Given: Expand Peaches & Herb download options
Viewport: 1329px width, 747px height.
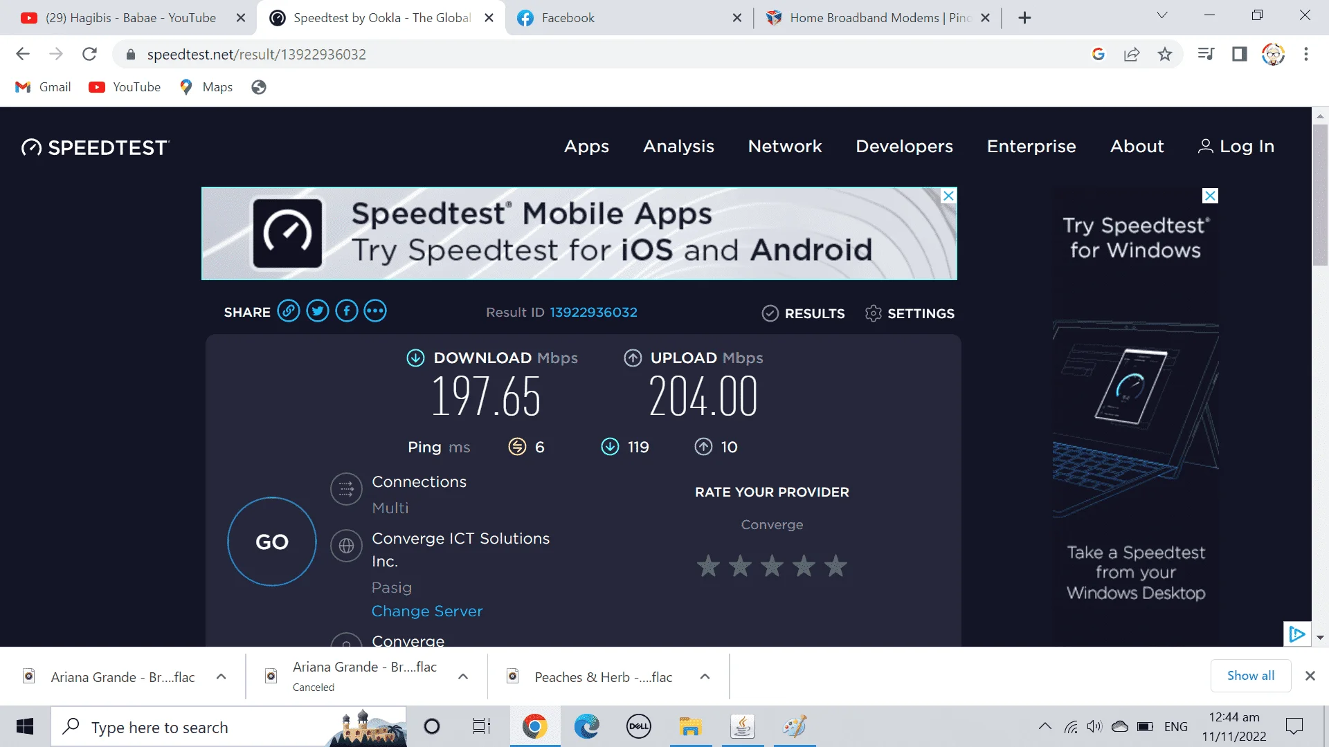Looking at the screenshot, I should coord(705,676).
